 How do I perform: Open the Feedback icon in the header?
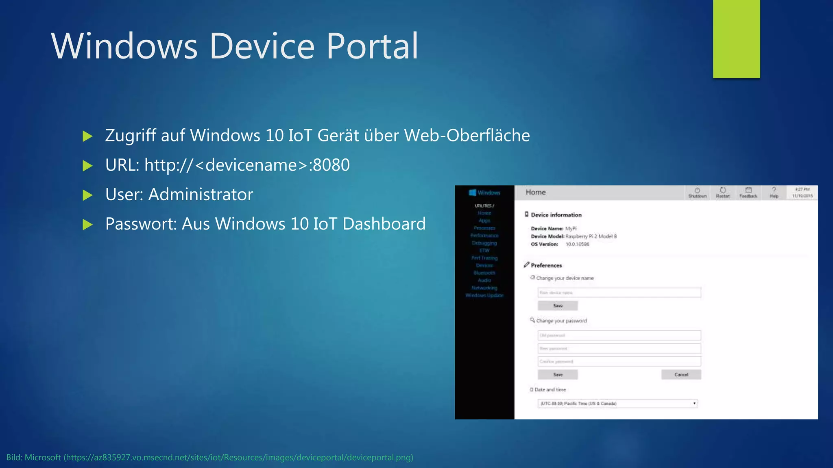click(x=748, y=190)
